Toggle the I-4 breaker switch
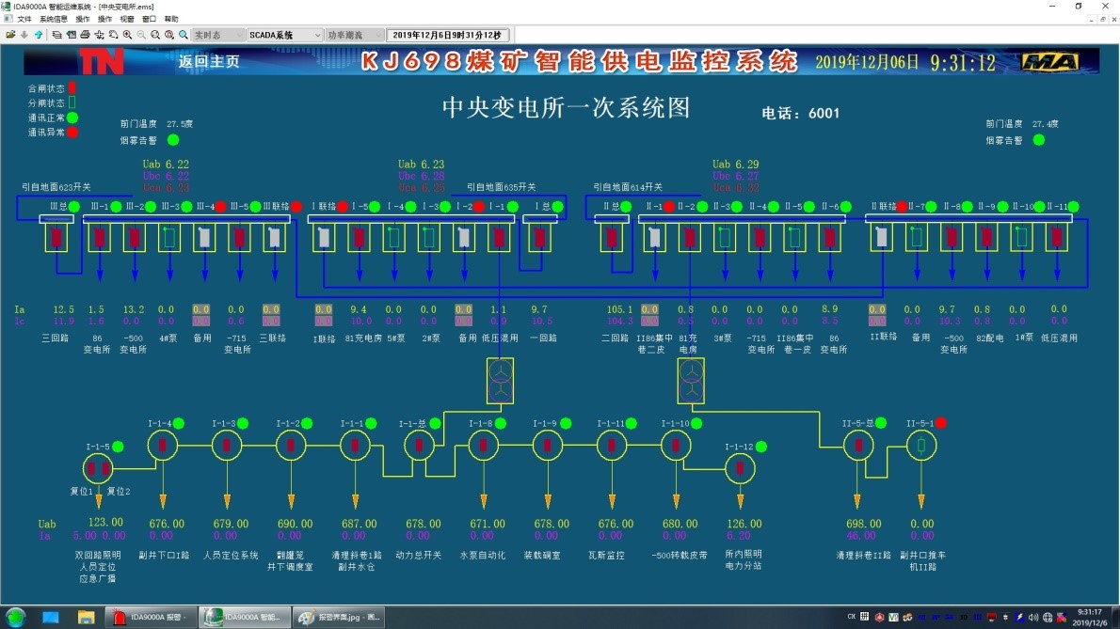Viewport: 1120px width, 629px height. coord(394,239)
